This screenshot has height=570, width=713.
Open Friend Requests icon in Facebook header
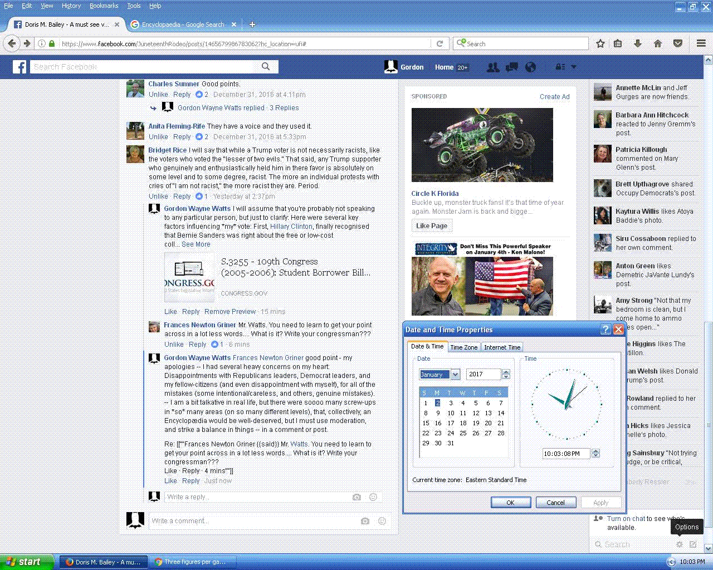492,67
